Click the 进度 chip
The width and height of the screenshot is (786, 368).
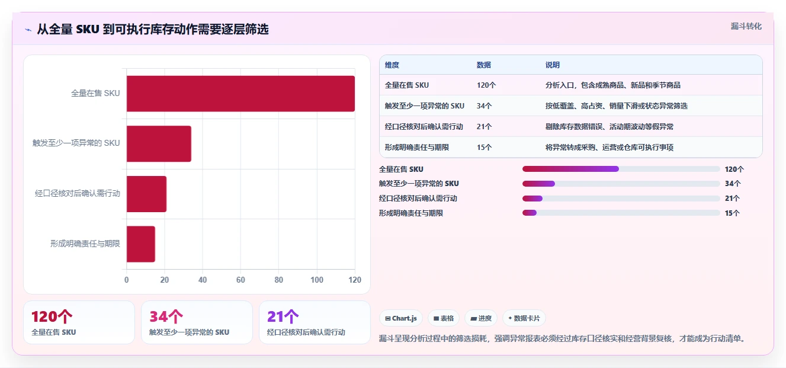[481, 318]
